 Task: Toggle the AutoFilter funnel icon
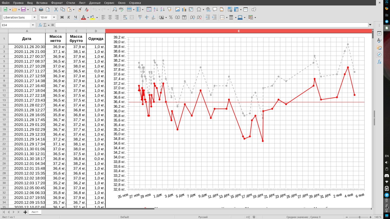[169, 9]
